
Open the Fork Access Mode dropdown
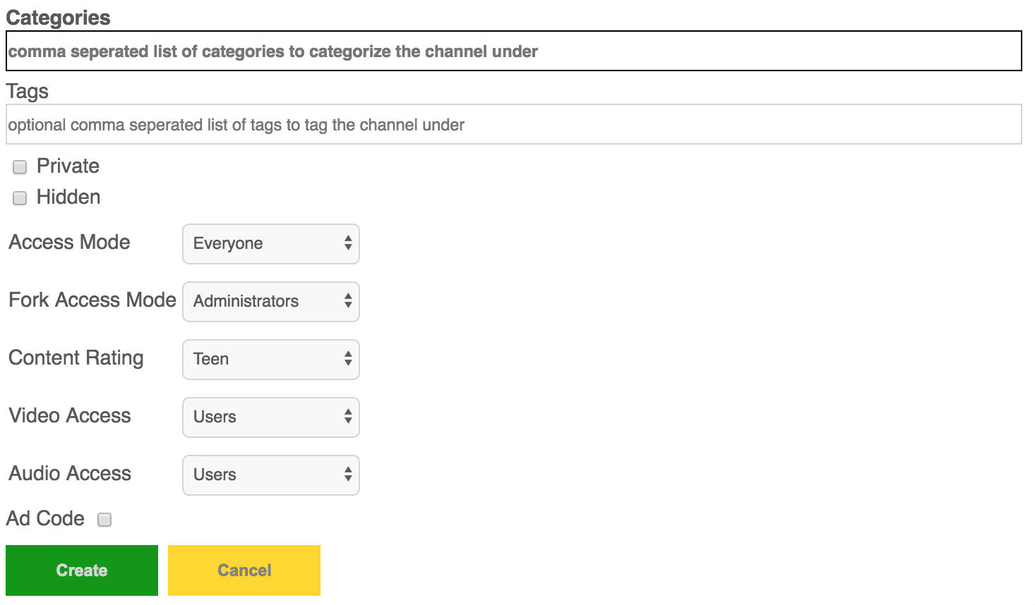pos(271,302)
